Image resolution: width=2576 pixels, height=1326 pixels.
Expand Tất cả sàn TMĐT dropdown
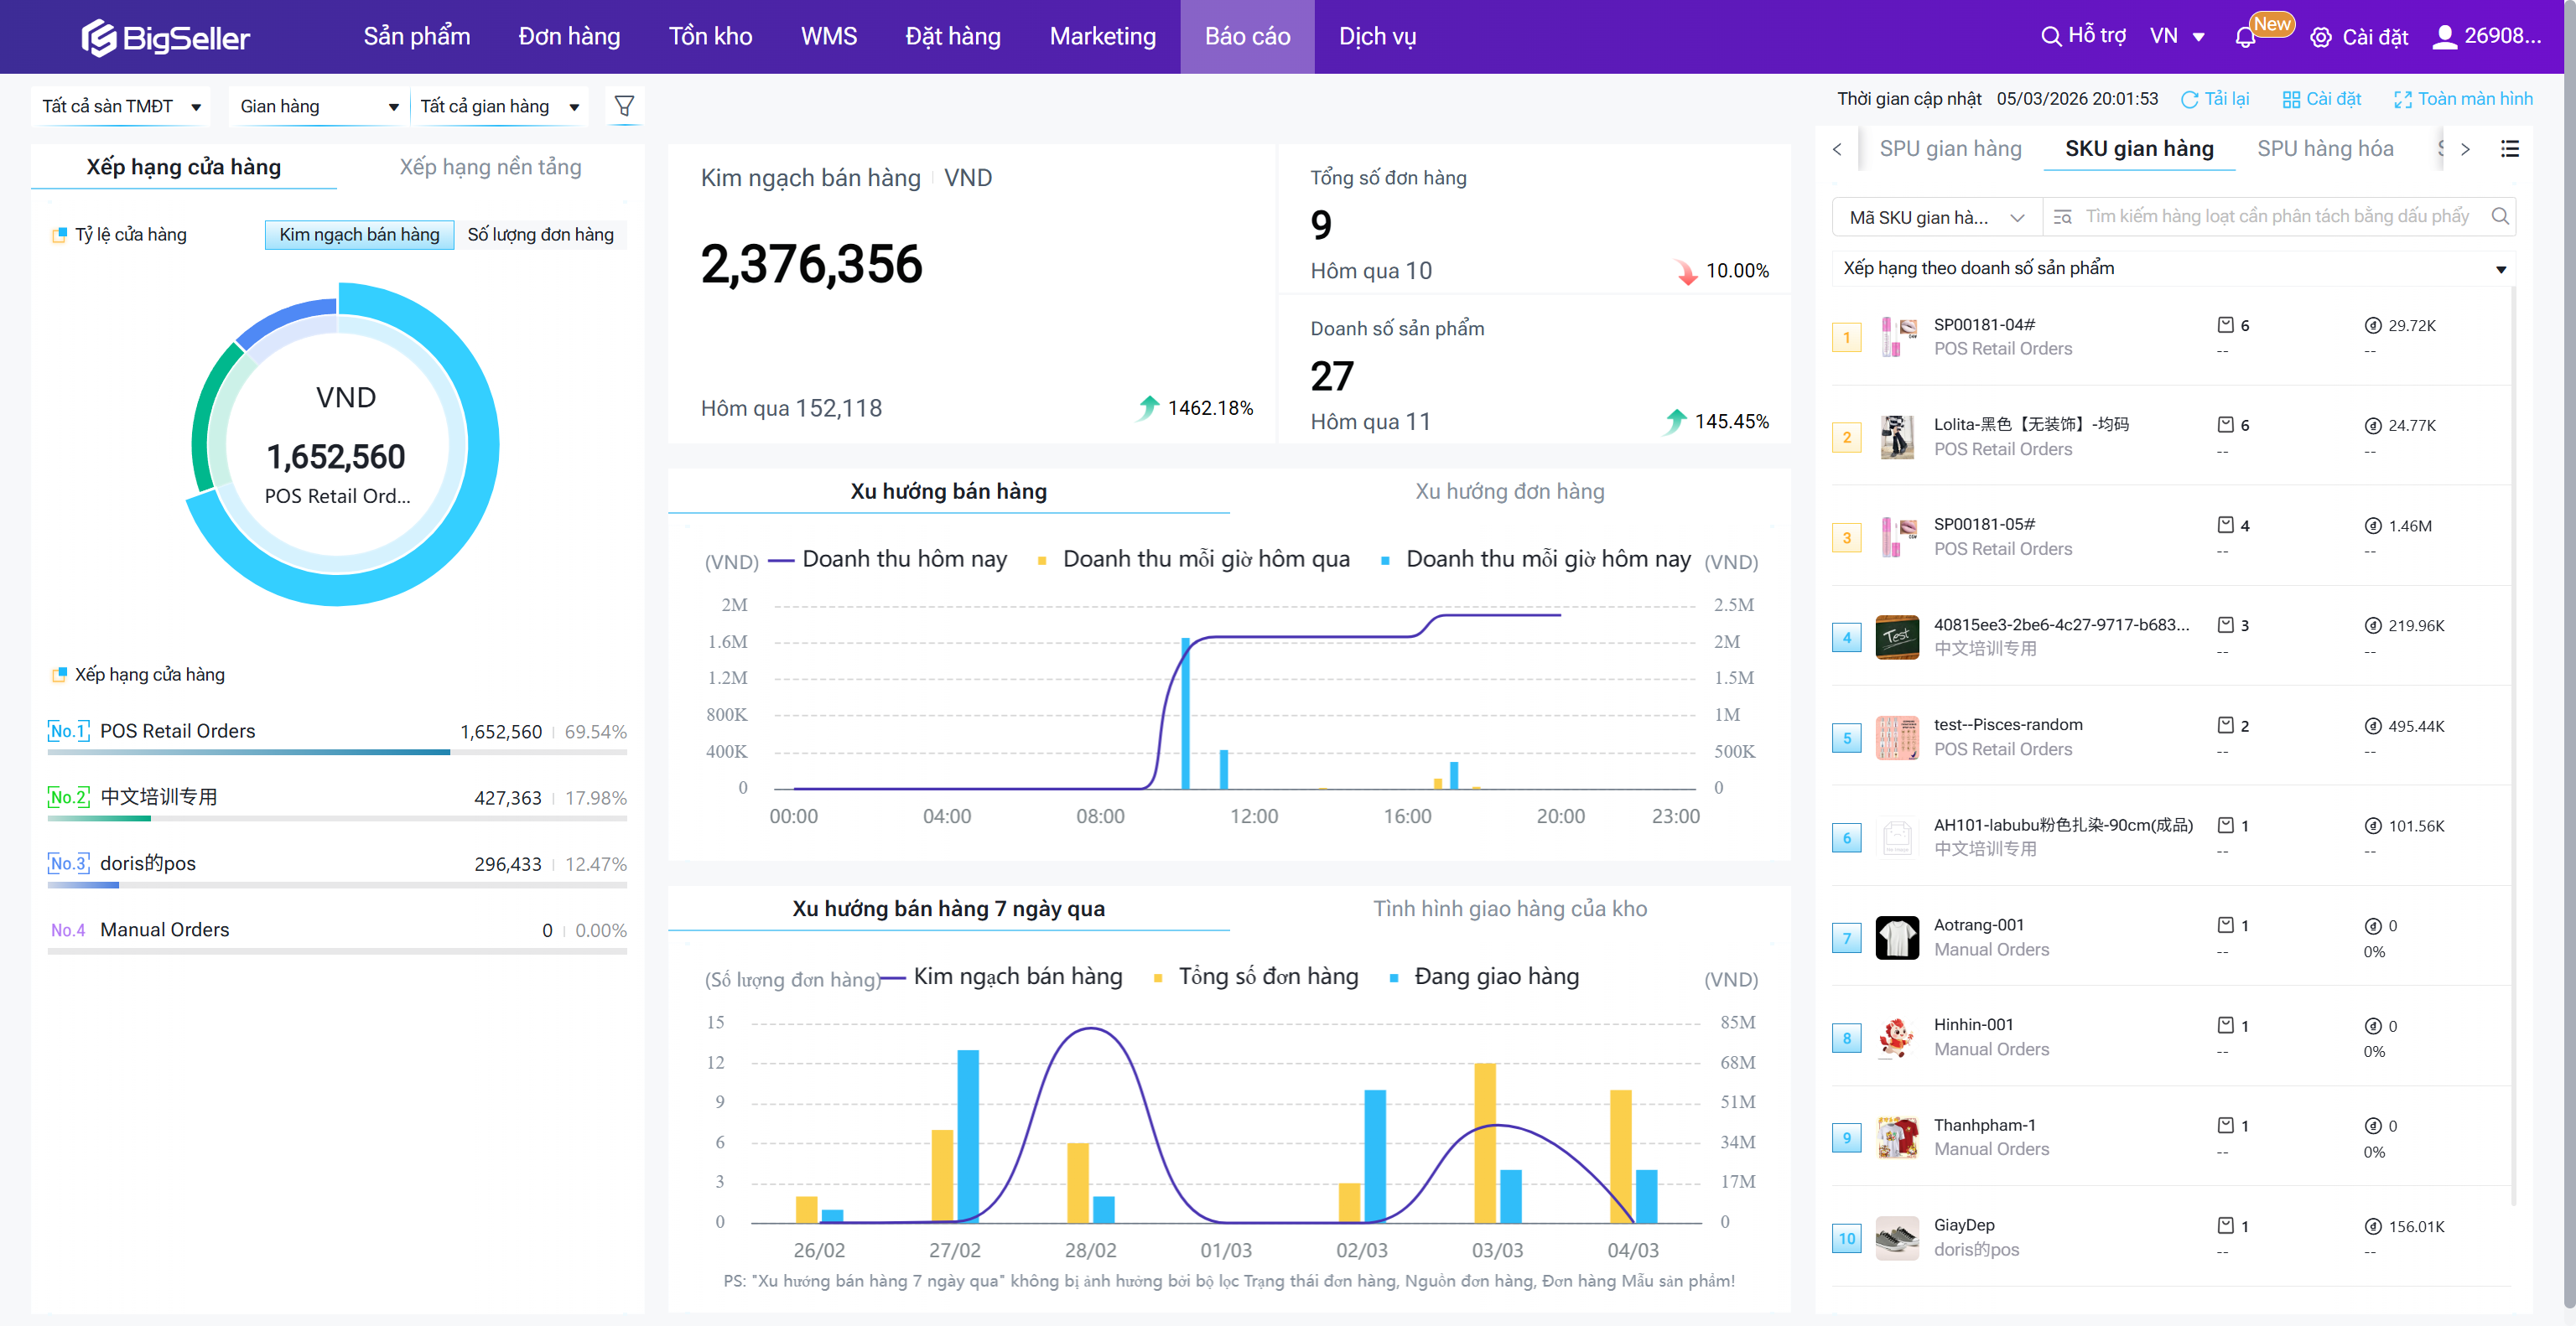[120, 106]
